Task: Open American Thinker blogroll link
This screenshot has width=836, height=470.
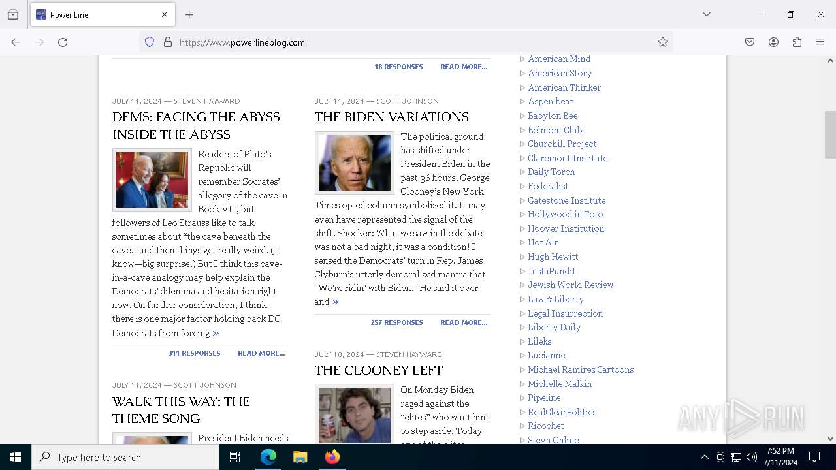Action: (564, 87)
